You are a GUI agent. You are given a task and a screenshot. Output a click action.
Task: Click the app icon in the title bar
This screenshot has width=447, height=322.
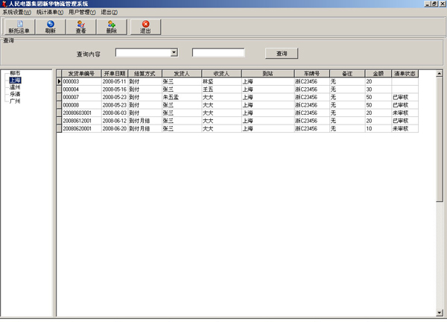[x=4, y=4]
